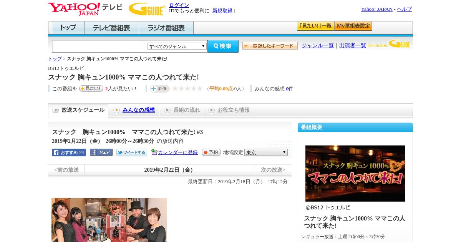Click the 2019年2月22日(金) date heading
Viewport: 461px width, 242px height.
coord(169,170)
